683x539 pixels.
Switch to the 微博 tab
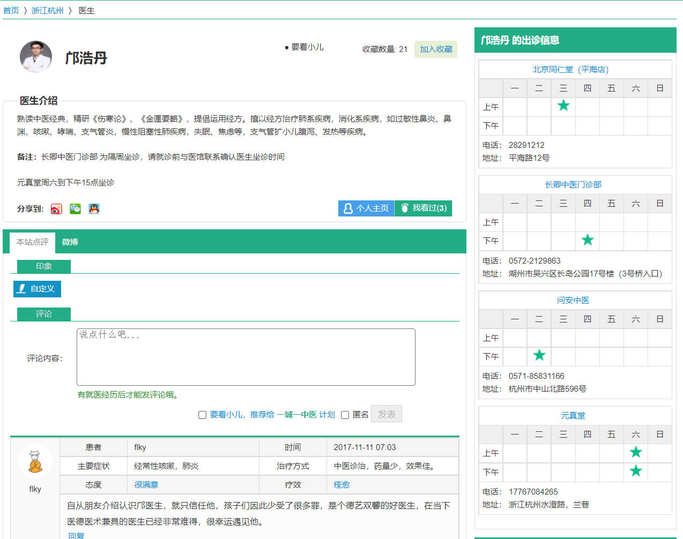click(x=70, y=242)
